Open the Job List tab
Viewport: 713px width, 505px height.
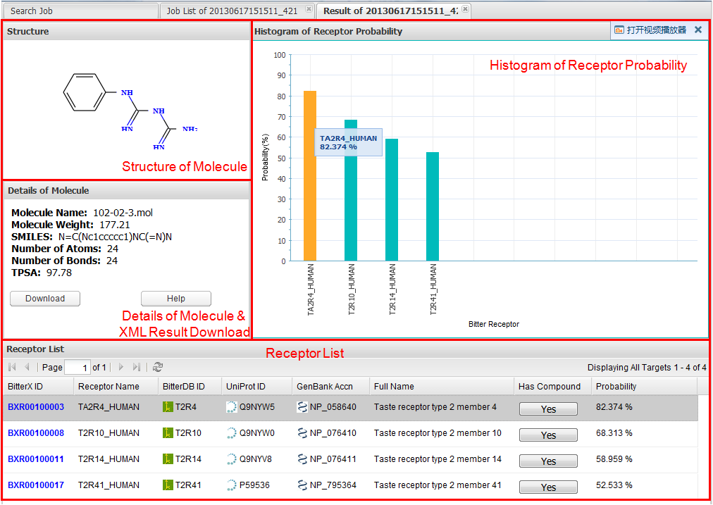(x=231, y=11)
